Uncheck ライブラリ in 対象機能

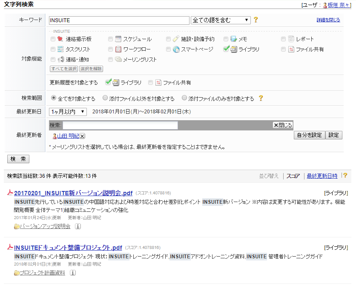click(x=227, y=49)
